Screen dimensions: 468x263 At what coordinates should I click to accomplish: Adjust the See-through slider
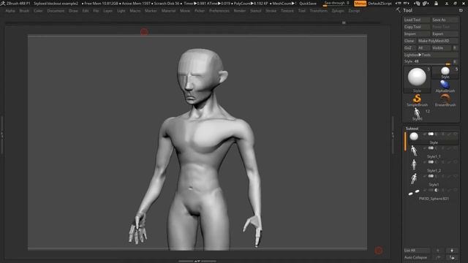pos(336,3)
